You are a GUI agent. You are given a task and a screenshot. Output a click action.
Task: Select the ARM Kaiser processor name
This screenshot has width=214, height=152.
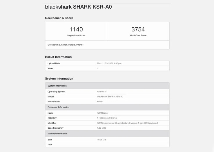[x=103, y=113]
